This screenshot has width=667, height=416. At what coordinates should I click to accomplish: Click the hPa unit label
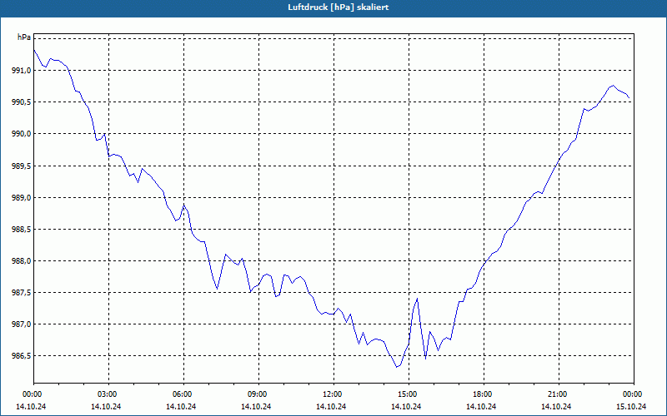click(x=24, y=37)
